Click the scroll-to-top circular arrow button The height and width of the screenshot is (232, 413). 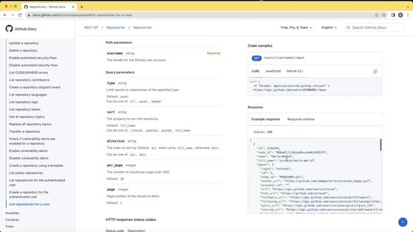click(x=403, y=222)
